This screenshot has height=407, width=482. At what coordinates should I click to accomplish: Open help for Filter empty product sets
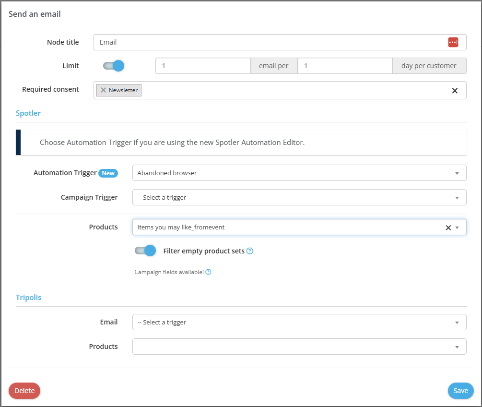[250, 251]
